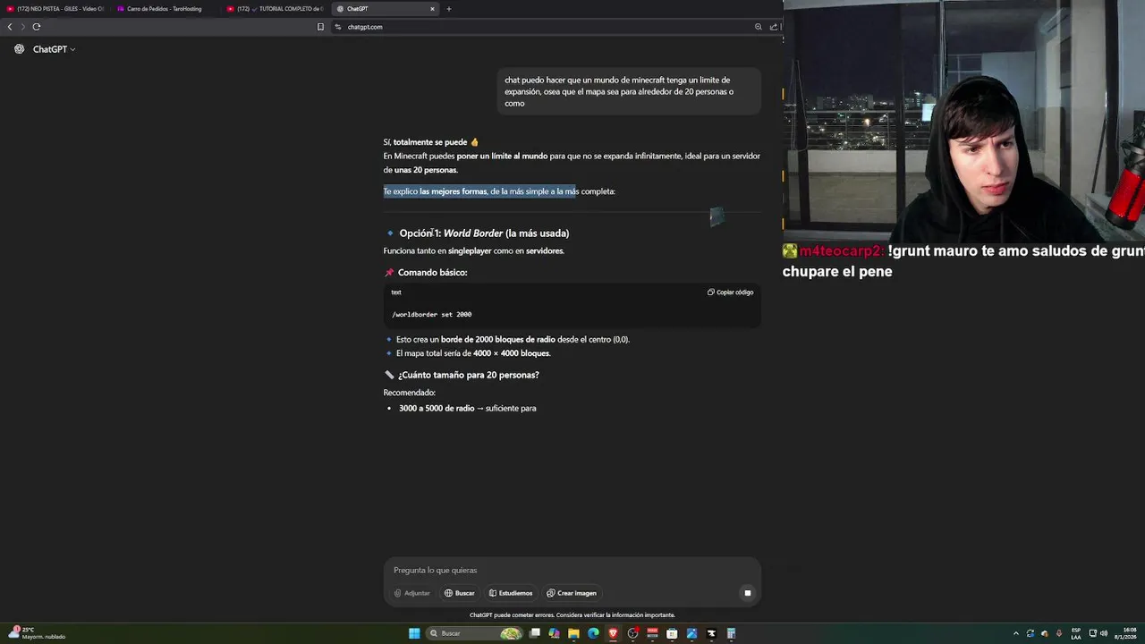Open a new browser tab
Image resolution: width=1145 pixels, height=644 pixels.
pos(449,9)
